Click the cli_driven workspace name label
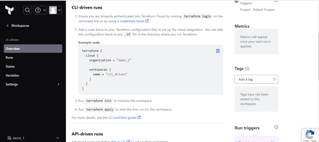This screenshot has height=142, width=319. (x=12, y=40)
